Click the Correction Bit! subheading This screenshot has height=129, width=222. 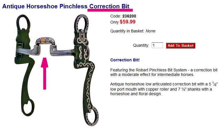point(125,60)
